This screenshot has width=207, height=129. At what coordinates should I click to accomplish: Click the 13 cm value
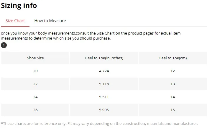172,84
